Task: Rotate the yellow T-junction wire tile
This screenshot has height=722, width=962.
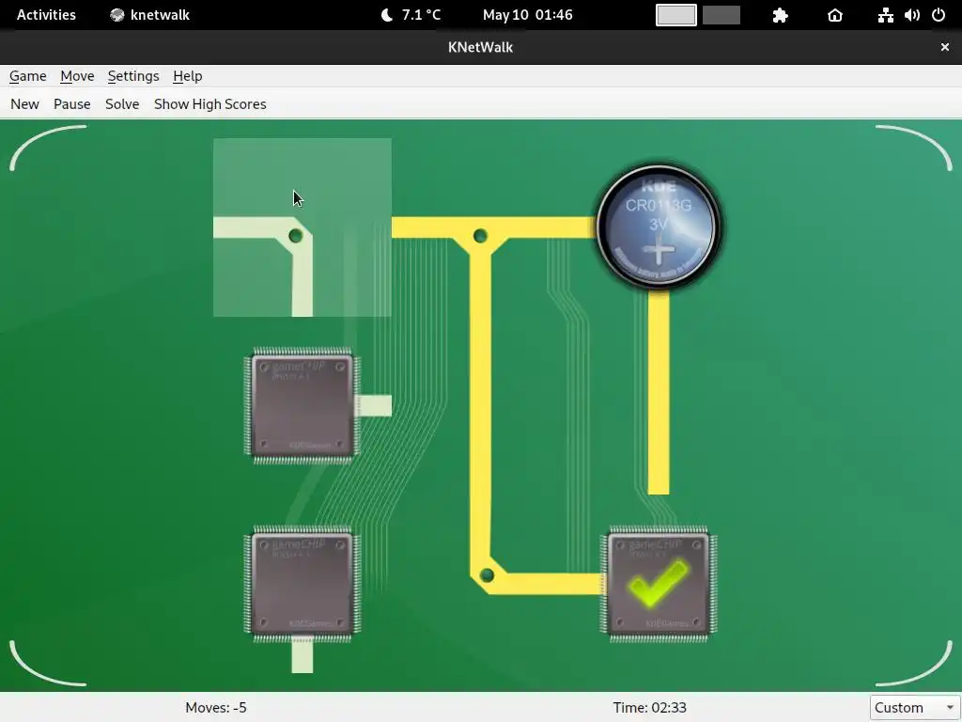Action: coord(480,228)
